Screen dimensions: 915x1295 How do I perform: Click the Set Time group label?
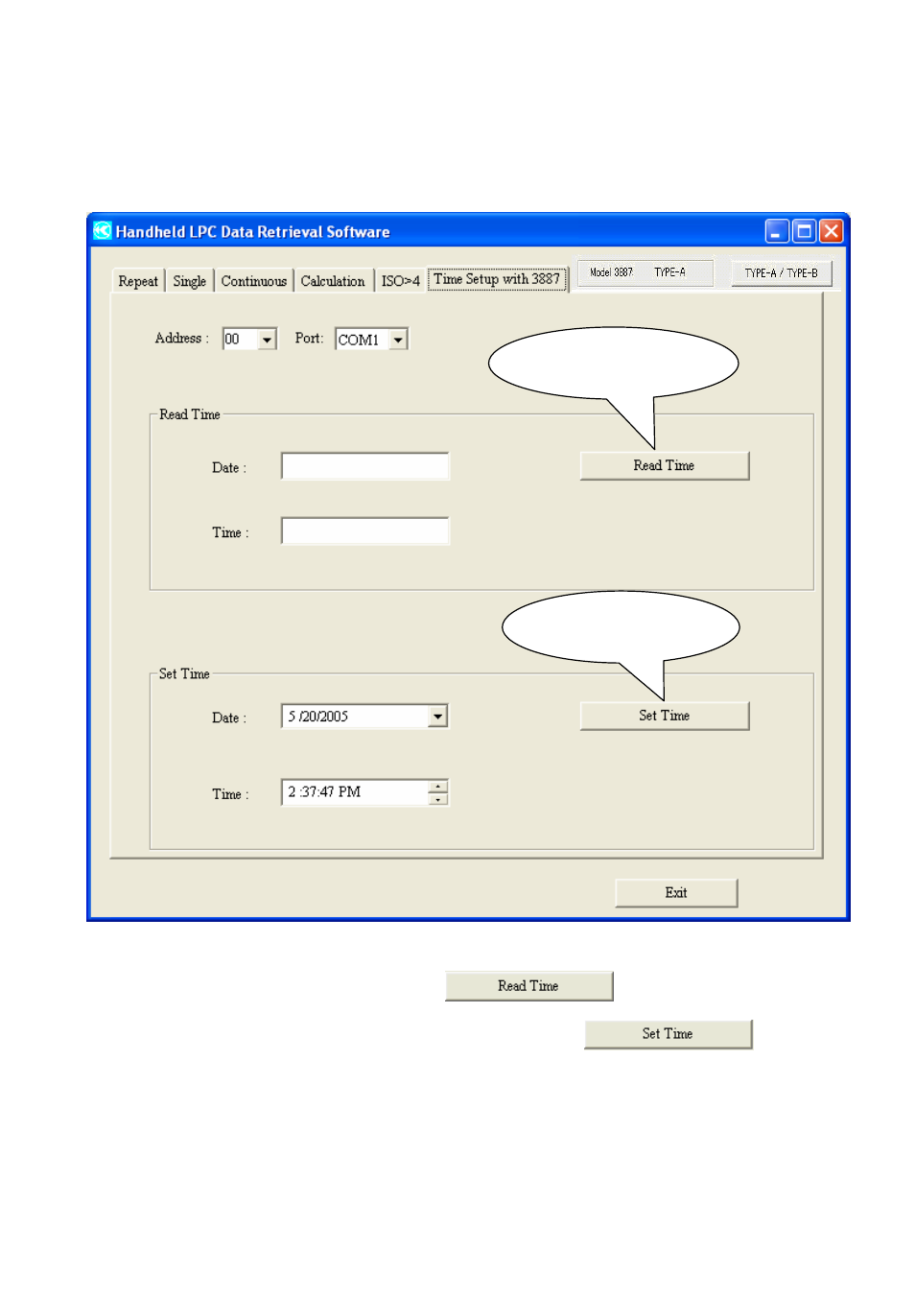184,674
